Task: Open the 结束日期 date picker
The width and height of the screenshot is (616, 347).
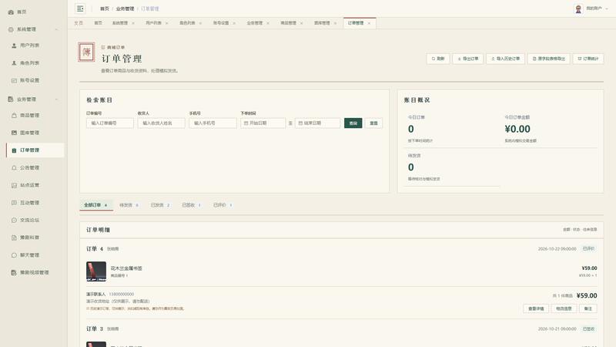Action: click(x=317, y=123)
